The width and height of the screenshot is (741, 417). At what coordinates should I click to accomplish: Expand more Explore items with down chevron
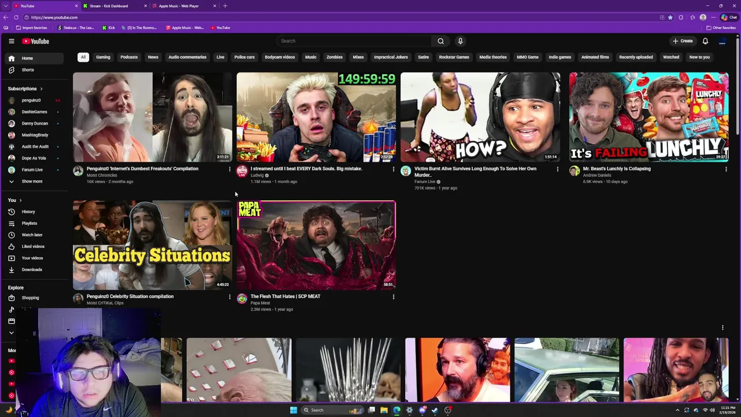point(11,332)
